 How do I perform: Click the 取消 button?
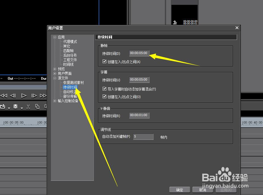point(203,190)
